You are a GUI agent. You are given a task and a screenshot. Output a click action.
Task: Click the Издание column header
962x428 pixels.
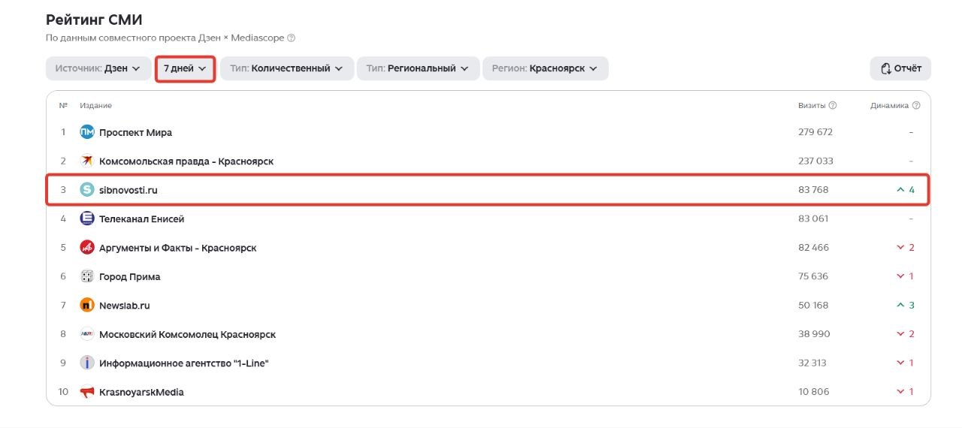click(x=96, y=106)
